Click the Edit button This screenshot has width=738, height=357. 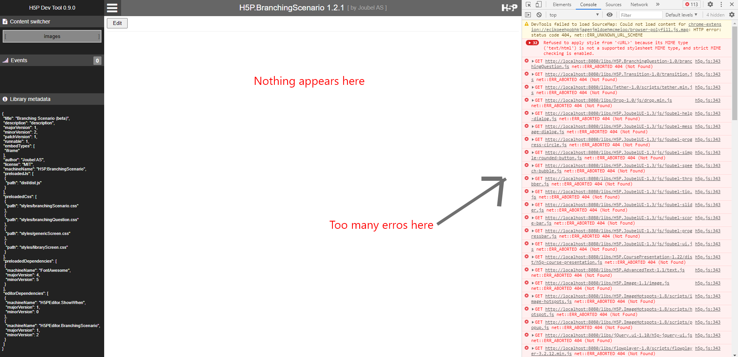click(x=117, y=23)
